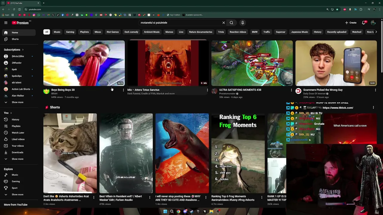This screenshot has height=215, width=383.
Task: Click the search input field
Action: 180,23
